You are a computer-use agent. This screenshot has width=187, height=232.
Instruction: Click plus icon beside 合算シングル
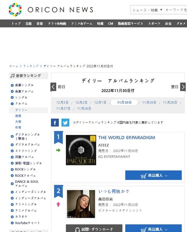click(12, 85)
